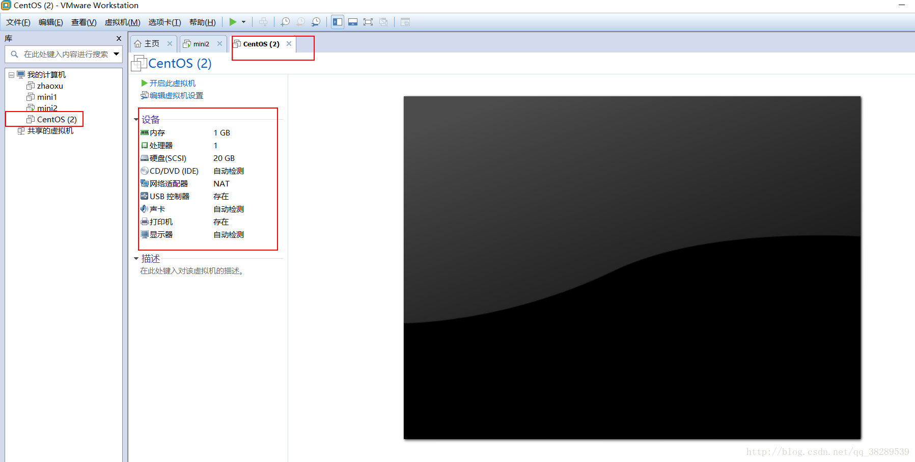Click the 共享的虚拟机 icon in tree
Screen dimensions: 915x462
click(21, 131)
